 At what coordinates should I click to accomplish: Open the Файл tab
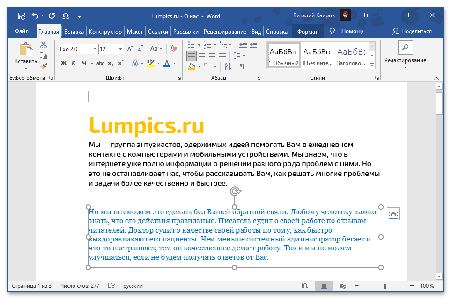pyautogui.click(x=22, y=31)
